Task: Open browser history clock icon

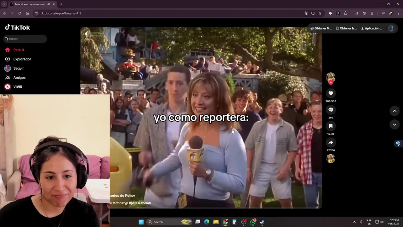Action: click(x=364, y=13)
